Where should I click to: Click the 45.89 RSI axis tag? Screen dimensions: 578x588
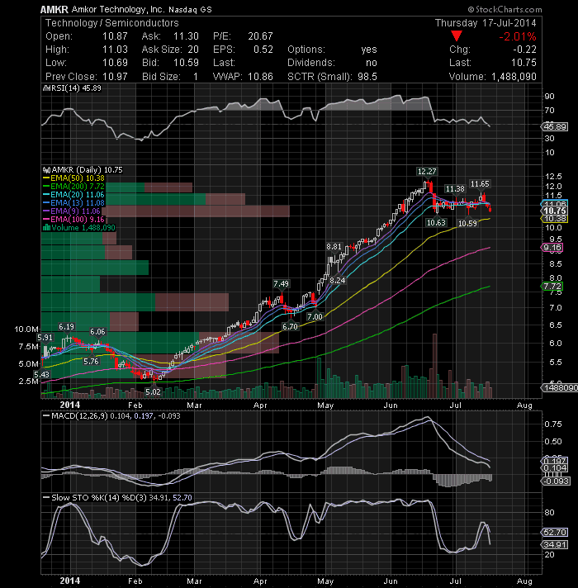point(555,126)
